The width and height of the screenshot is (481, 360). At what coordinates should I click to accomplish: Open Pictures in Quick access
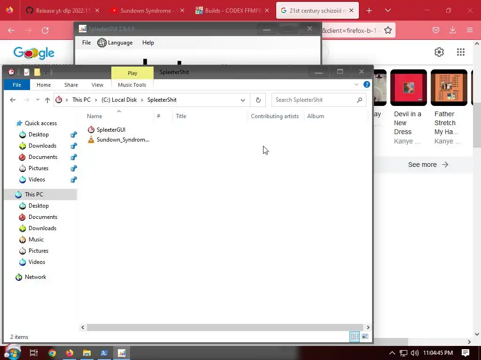(39, 168)
